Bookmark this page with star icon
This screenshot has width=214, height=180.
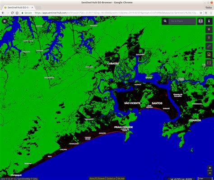pyautogui.click(x=201, y=13)
